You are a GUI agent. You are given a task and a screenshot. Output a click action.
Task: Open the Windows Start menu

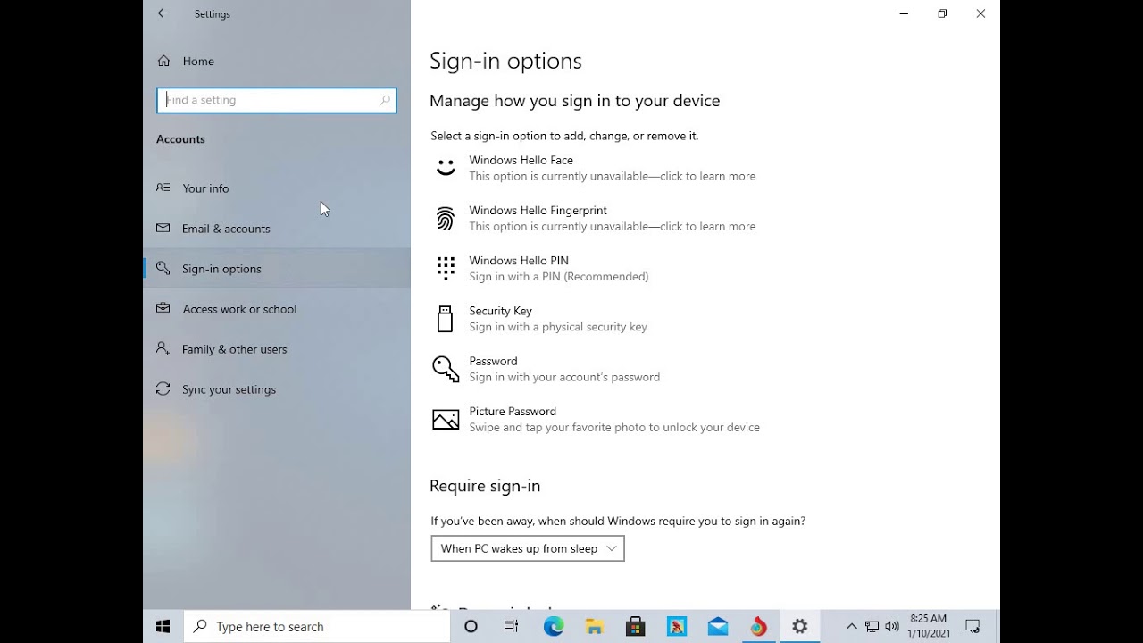tap(163, 627)
